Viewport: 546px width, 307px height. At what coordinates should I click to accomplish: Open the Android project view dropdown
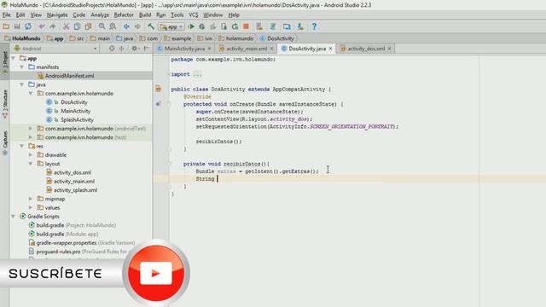(x=55, y=49)
